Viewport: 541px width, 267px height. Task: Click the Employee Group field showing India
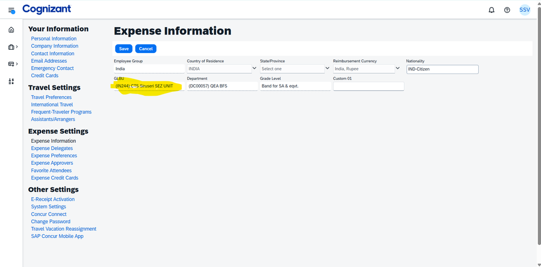[x=149, y=69]
